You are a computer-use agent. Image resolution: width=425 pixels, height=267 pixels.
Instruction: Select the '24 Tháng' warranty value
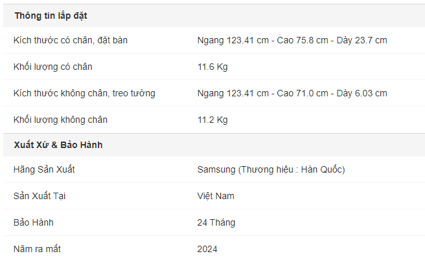coord(216,222)
